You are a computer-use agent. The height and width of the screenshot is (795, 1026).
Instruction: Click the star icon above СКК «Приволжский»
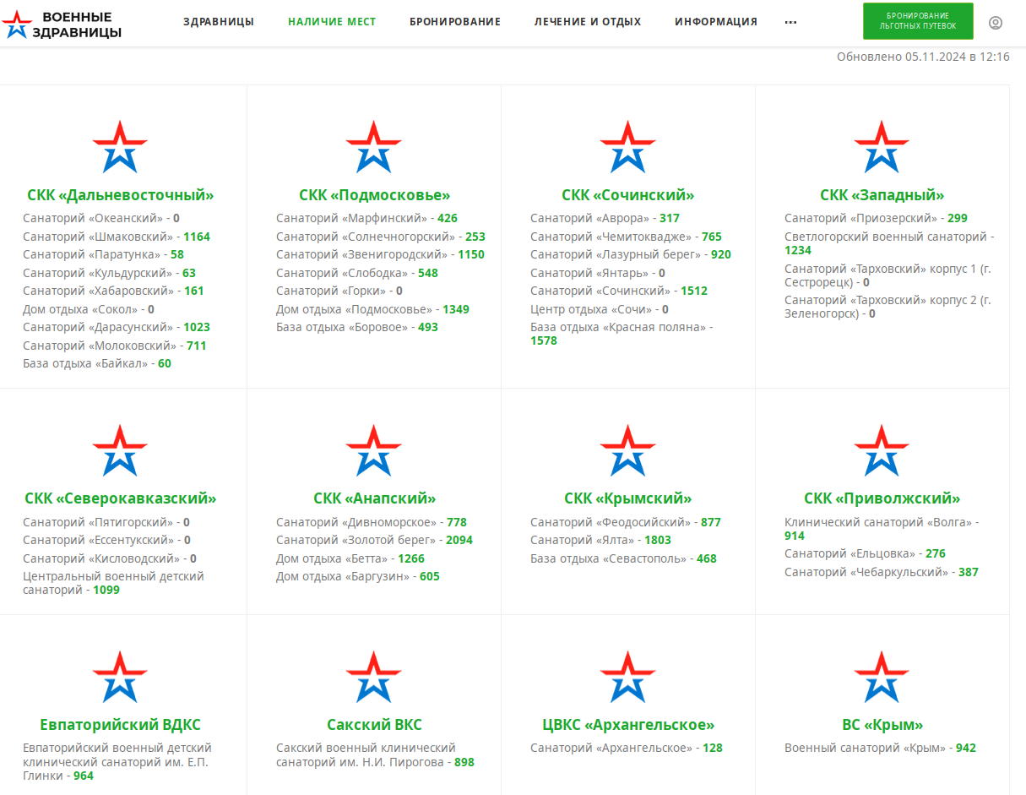882,450
